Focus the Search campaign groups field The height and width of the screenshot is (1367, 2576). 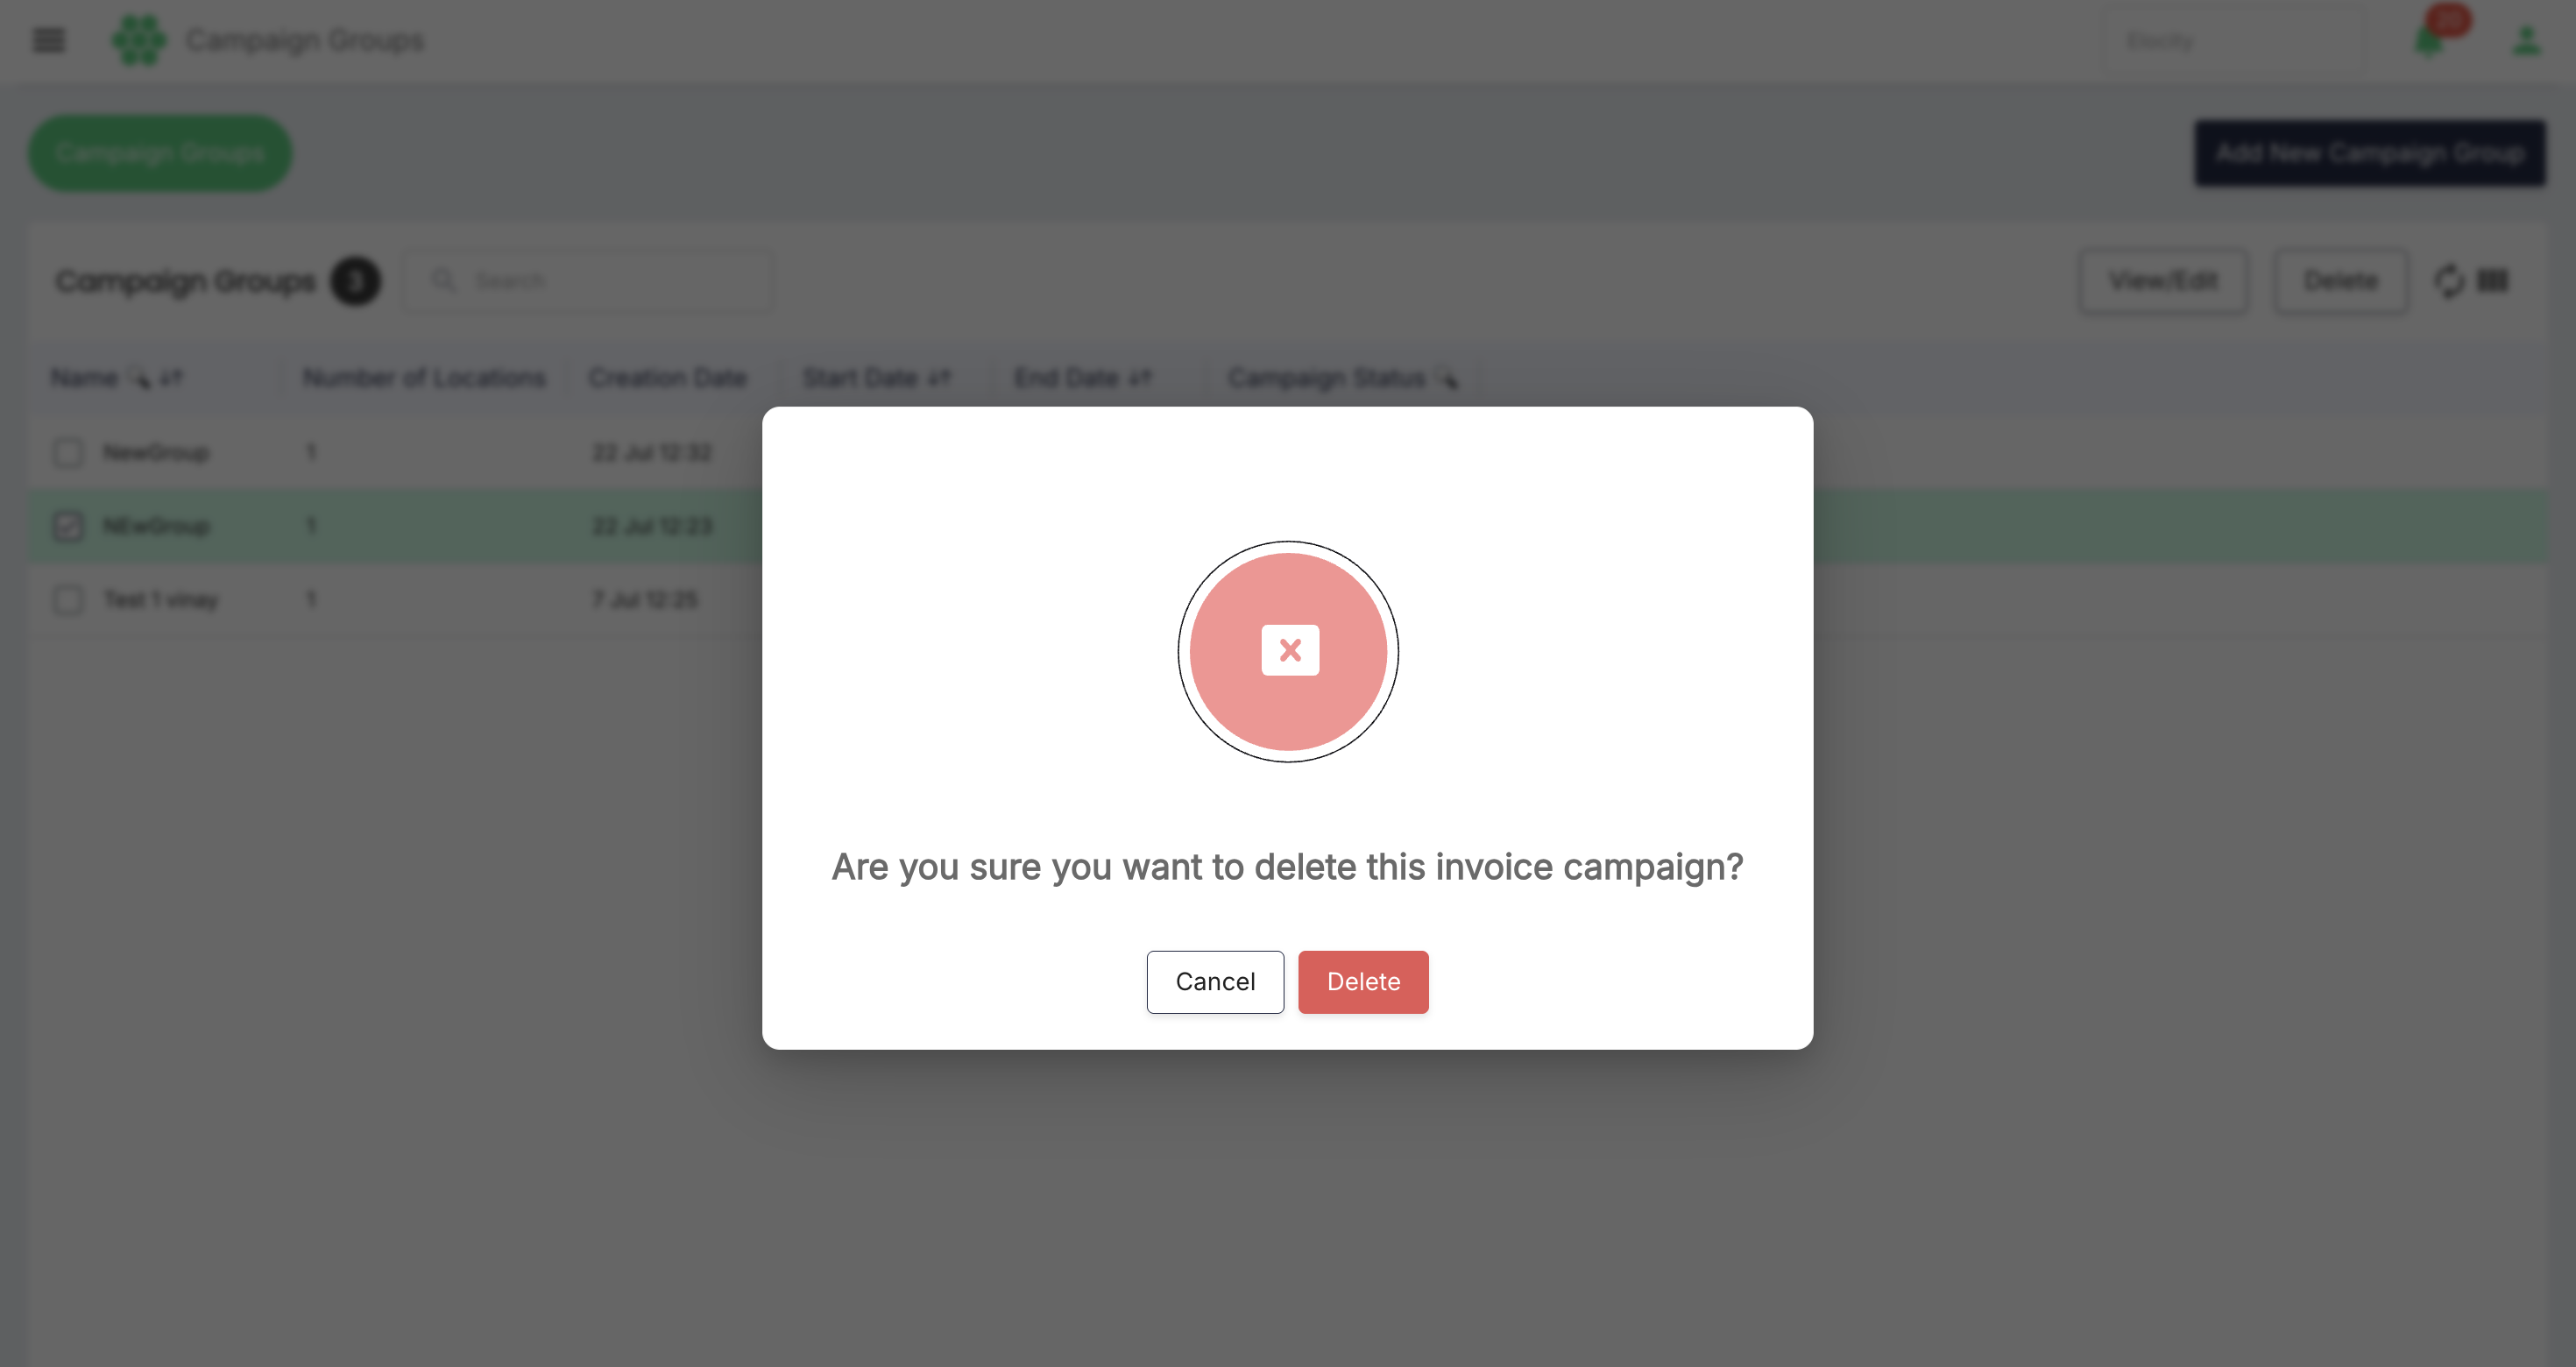coord(588,281)
